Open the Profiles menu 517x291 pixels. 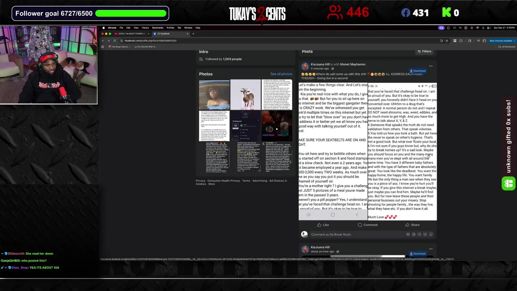[170, 28]
